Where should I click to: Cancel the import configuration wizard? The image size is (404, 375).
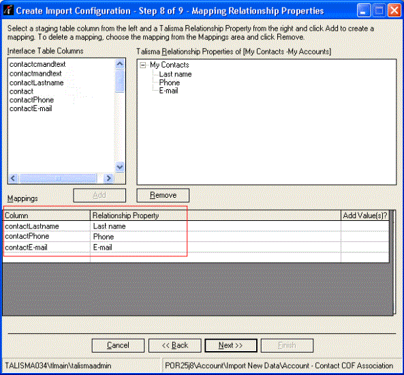(118, 345)
